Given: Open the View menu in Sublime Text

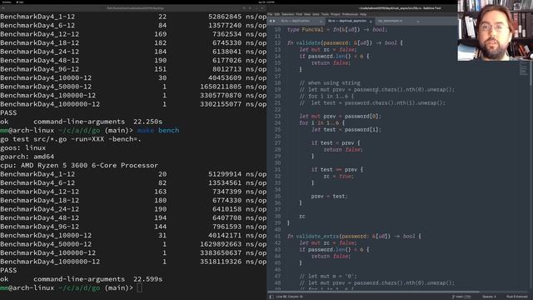Looking at the screenshot, I should (307, 14).
